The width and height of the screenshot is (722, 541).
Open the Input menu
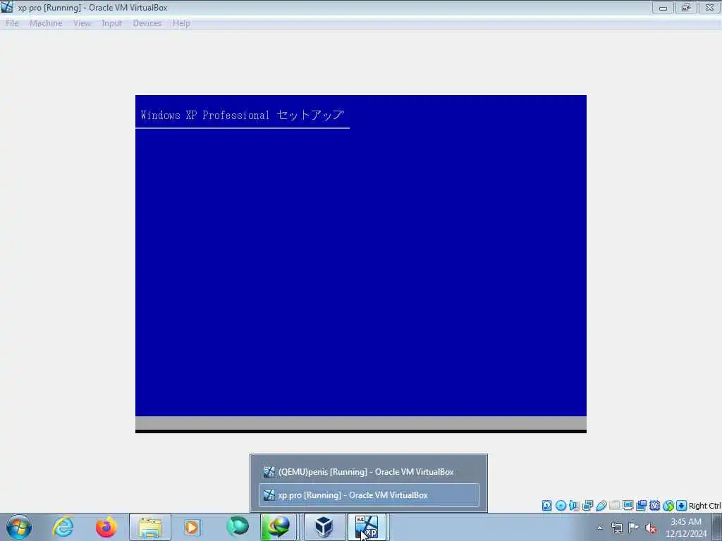coord(112,23)
